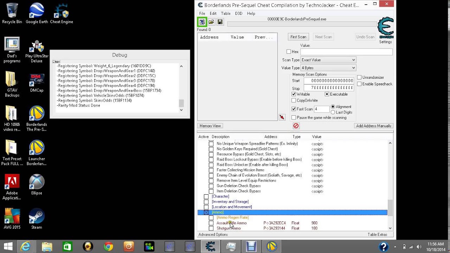Image resolution: width=450 pixels, height=253 pixels.
Task: Open the GTAV Backups folder
Action: (12, 84)
